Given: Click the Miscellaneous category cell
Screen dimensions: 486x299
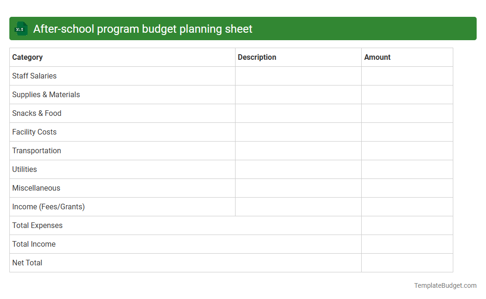Looking at the screenshot, I should 36,188.
